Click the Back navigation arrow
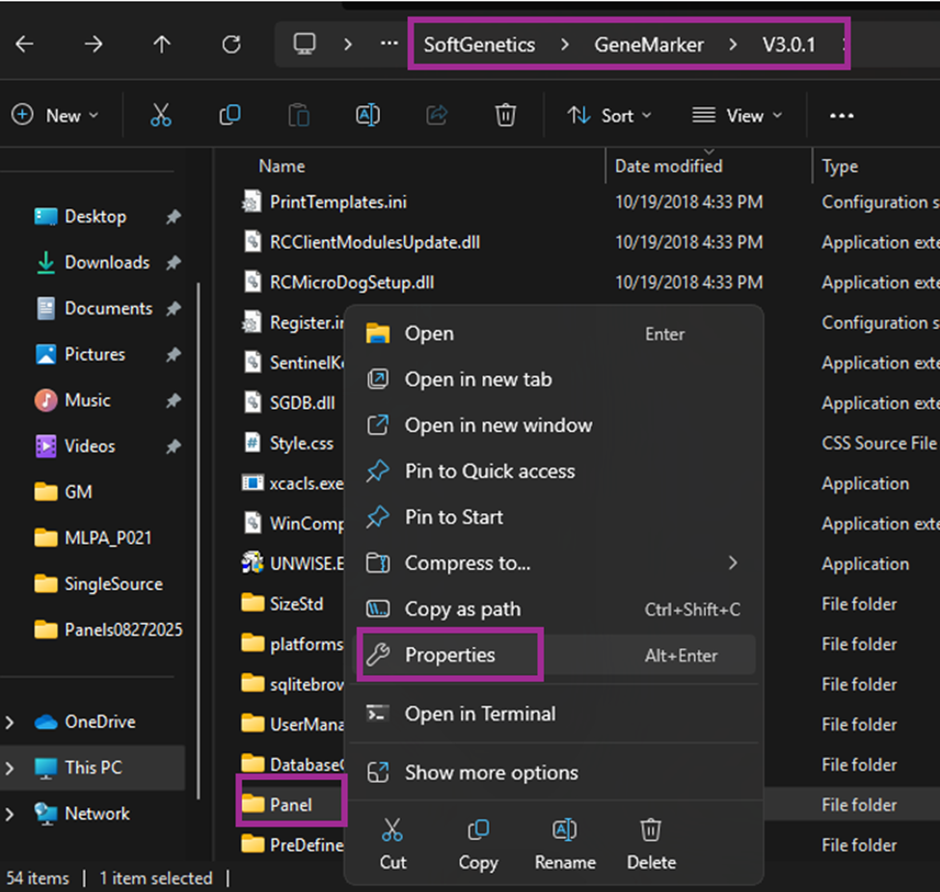The width and height of the screenshot is (940, 892). point(25,44)
